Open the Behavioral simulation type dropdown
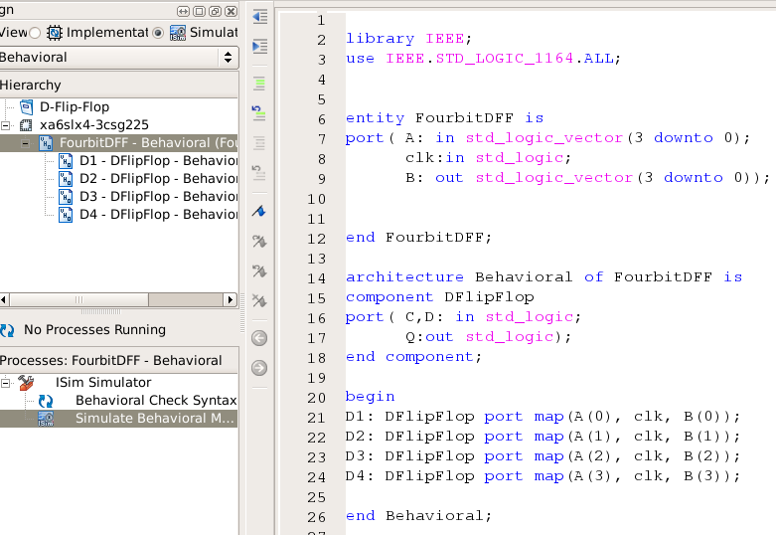This screenshot has height=535, width=776. pyautogui.click(x=119, y=58)
